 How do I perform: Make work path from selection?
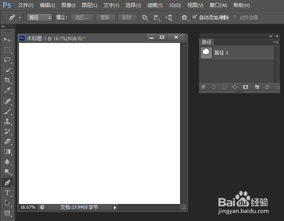click(235, 87)
